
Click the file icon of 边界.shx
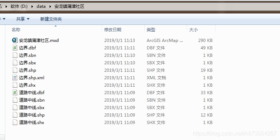click(15, 85)
